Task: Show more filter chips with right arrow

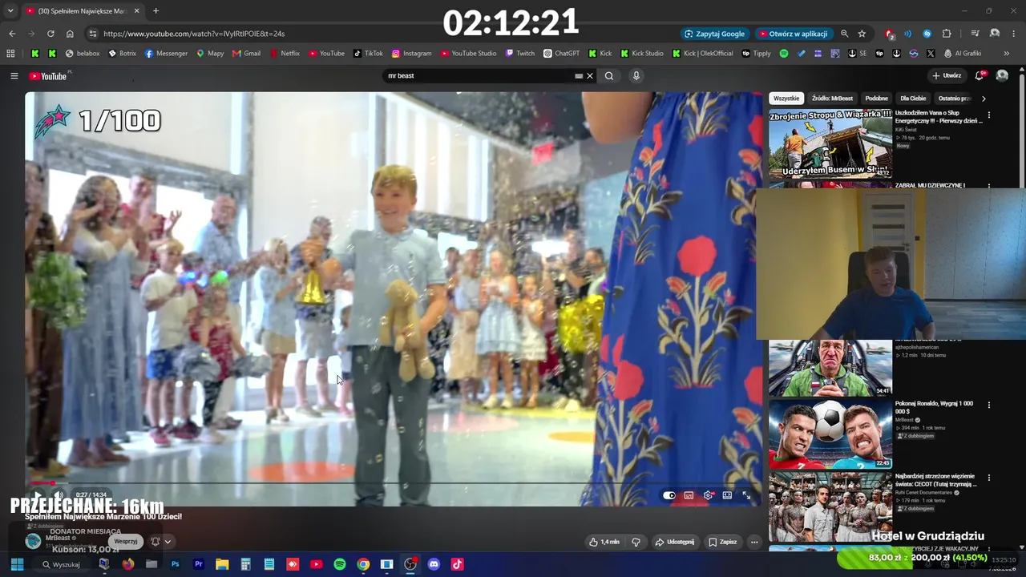Action: point(984,99)
